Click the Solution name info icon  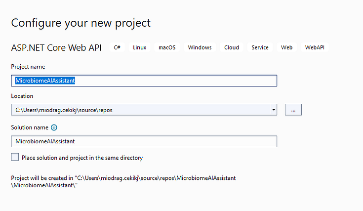pos(54,127)
